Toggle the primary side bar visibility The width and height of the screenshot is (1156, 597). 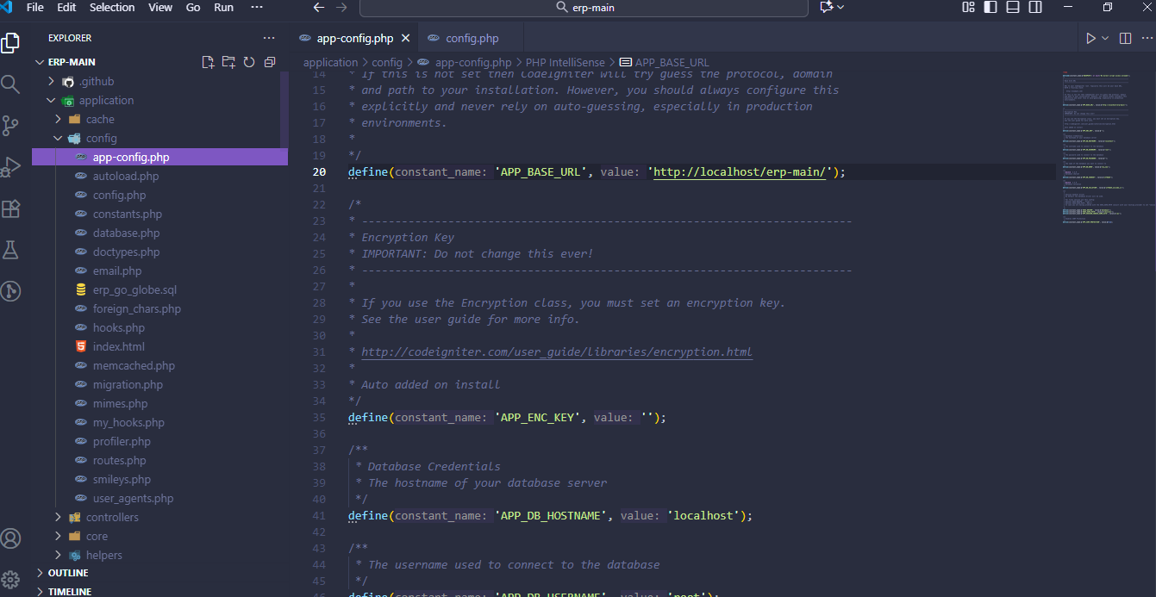pos(990,7)
